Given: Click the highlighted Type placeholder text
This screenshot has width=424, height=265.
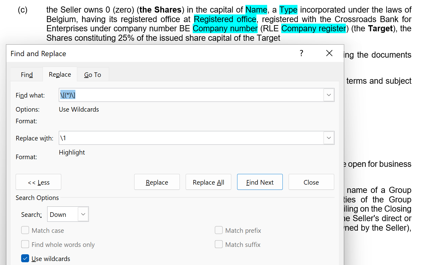Looking at the screenshot, I should point(288,10).
